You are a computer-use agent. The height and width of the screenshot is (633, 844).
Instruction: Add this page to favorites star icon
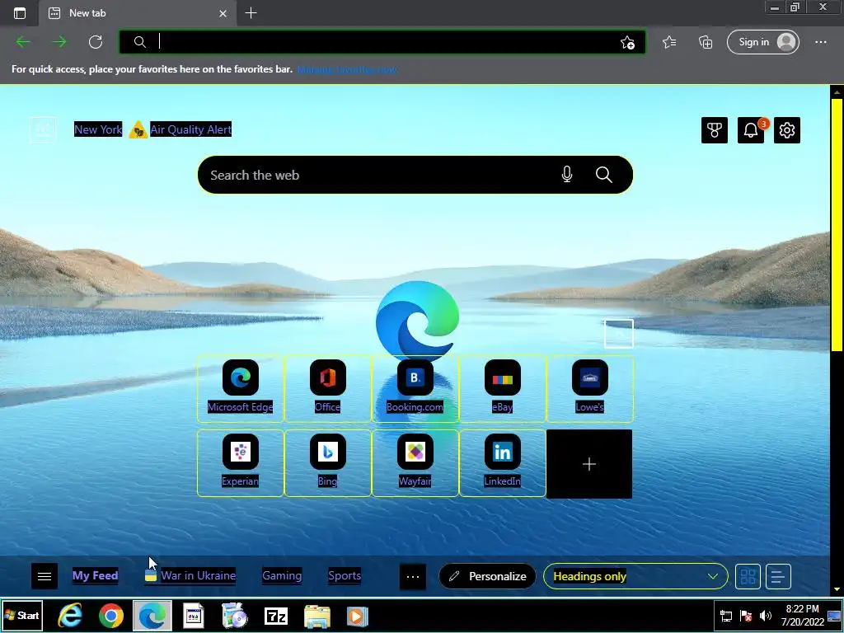[x=627, y=43]
